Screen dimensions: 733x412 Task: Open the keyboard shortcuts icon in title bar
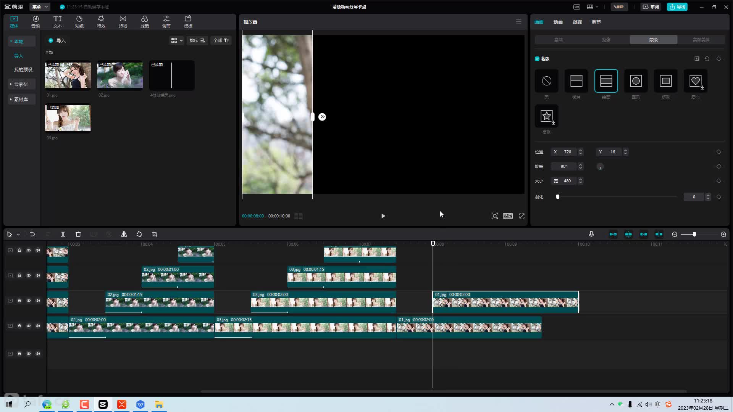[x=577, y=7]
